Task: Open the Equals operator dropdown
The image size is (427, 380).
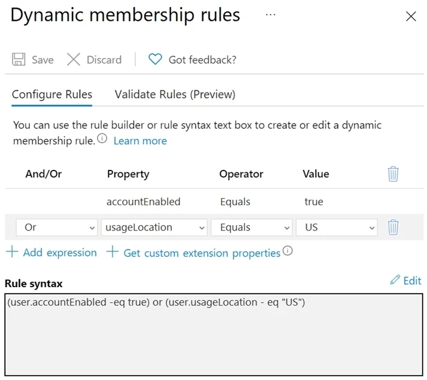Action: (x=252, y=227)
